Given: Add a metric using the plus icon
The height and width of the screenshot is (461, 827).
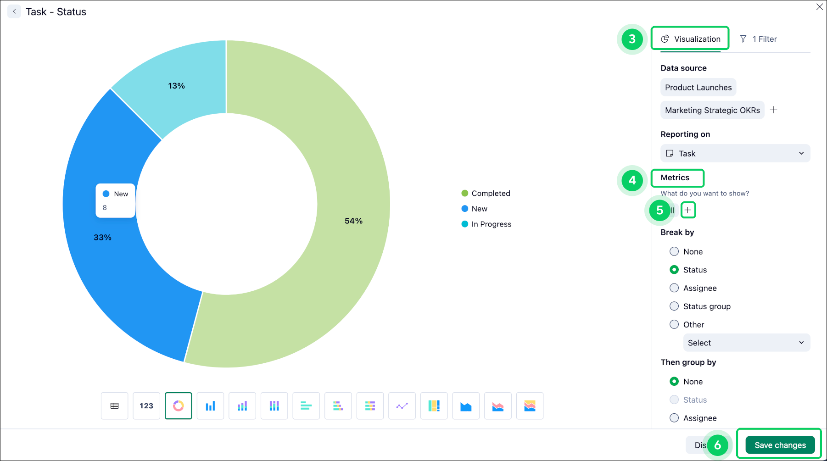Looking at the screenshot, I should [x=688, y=210].
